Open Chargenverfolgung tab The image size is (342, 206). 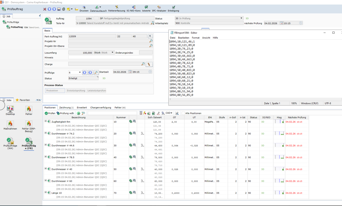click(101, 107)
